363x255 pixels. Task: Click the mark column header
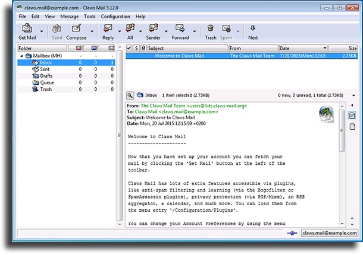coord(129,48)
